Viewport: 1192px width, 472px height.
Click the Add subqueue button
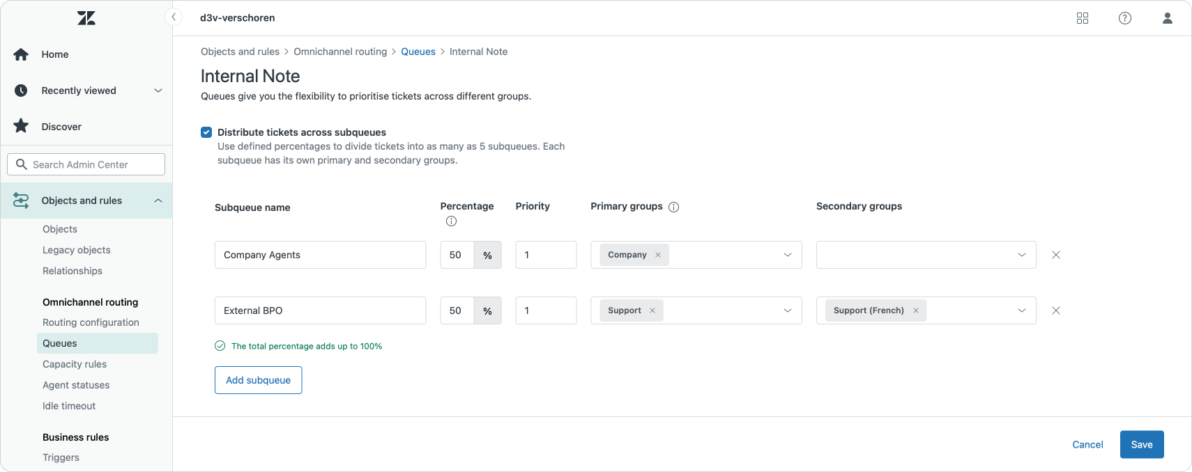coord(258,380)
